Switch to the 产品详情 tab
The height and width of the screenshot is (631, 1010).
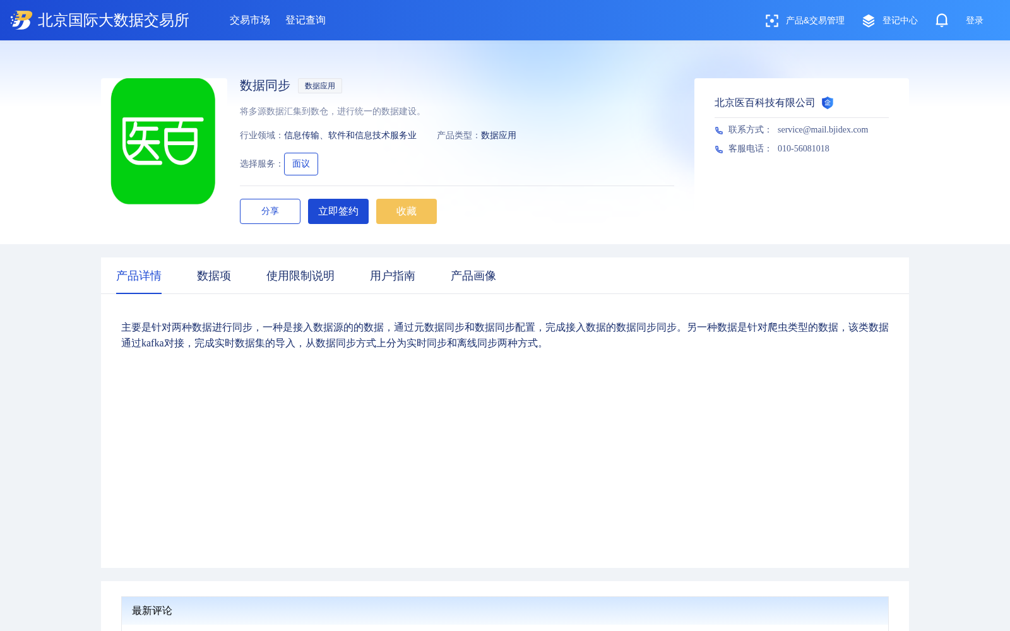pos(139,276)
